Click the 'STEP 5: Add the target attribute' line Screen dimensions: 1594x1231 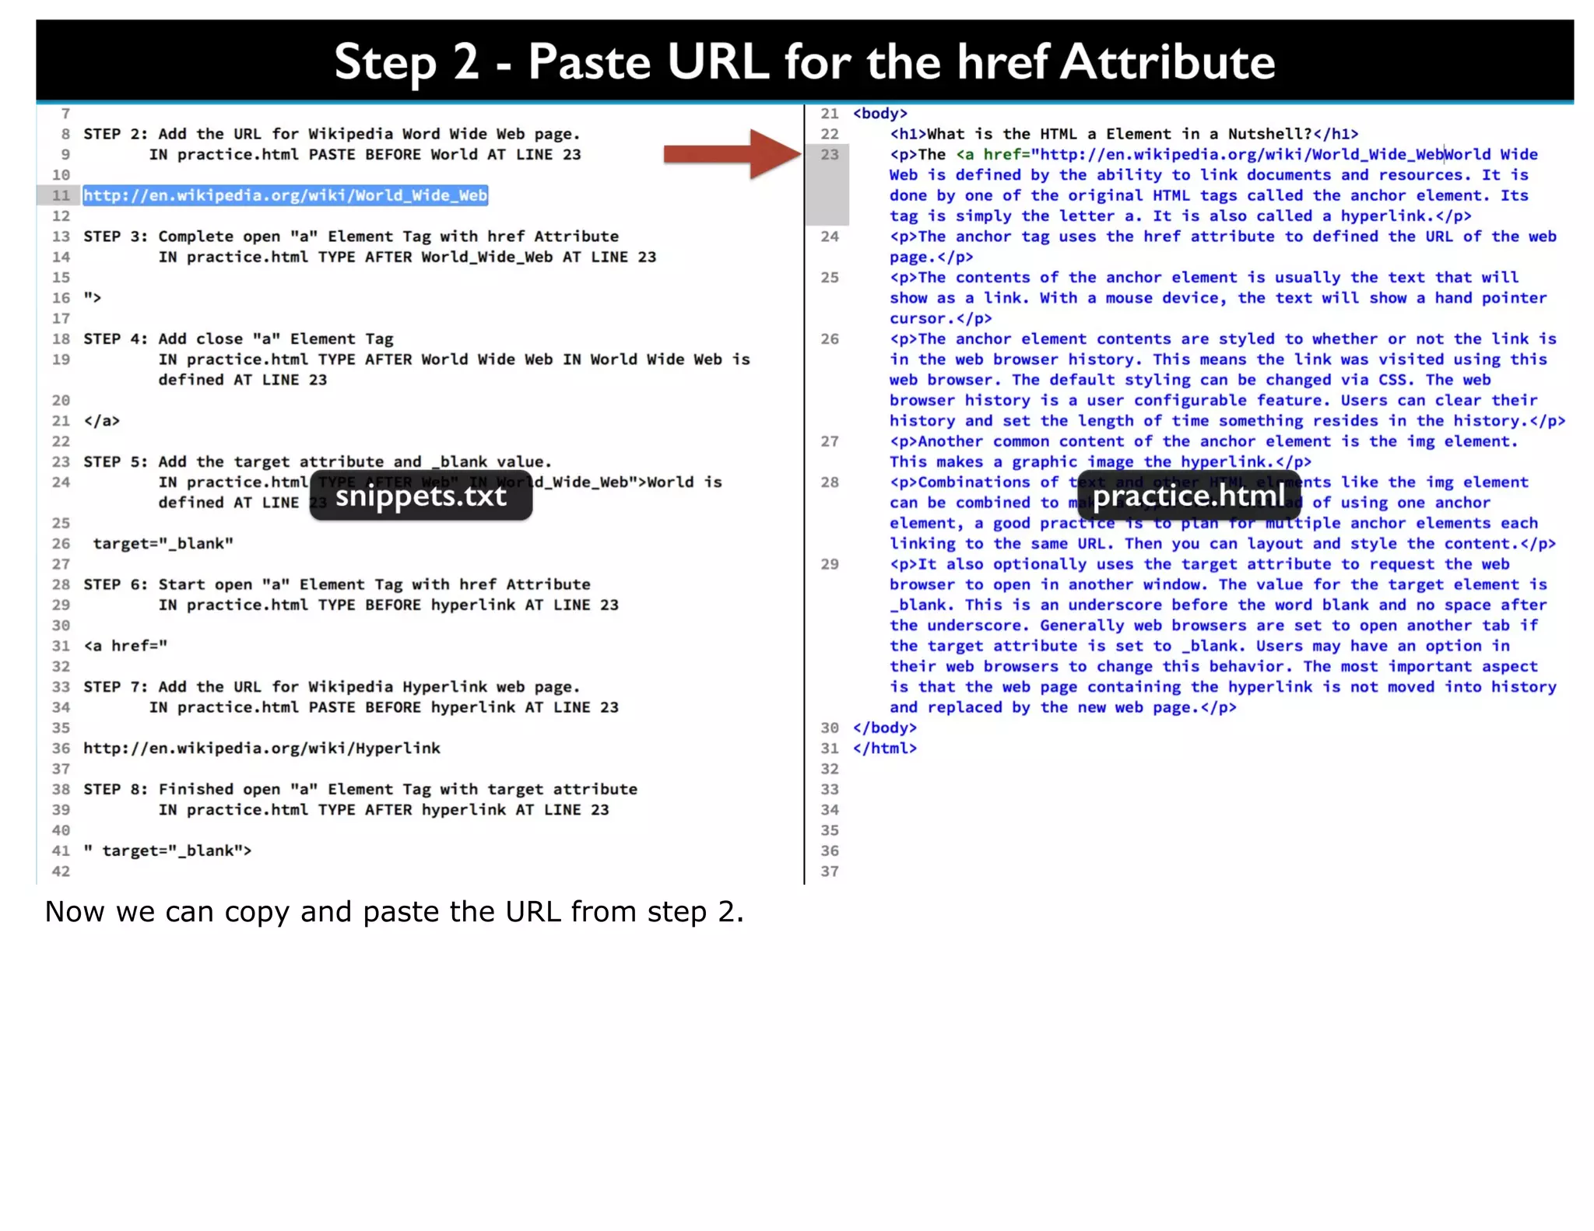(318, 461)
